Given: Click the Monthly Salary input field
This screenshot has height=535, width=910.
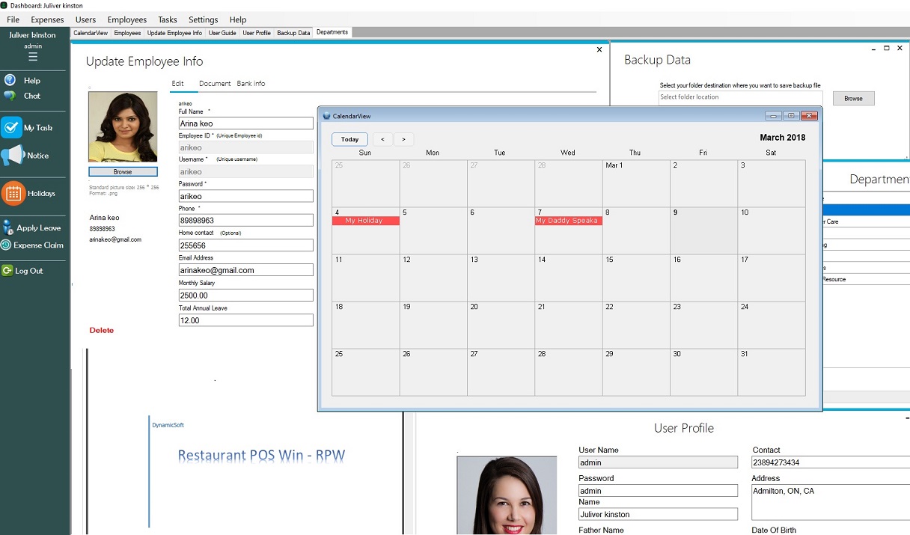Looking at the screenshot, I should point(245,295).
